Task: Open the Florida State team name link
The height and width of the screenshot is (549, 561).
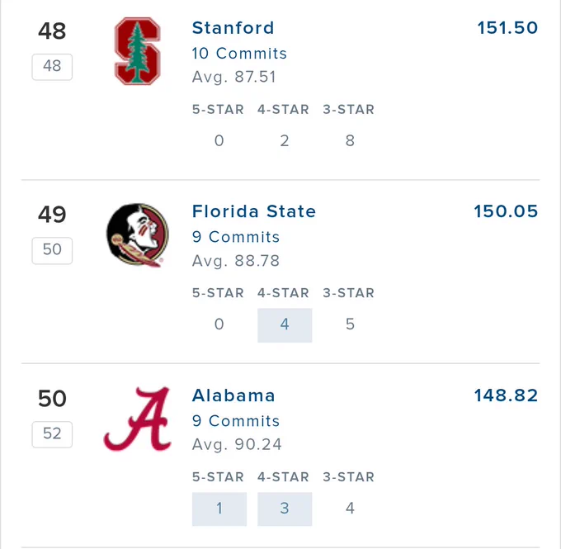Action: (x=254, y=211)
